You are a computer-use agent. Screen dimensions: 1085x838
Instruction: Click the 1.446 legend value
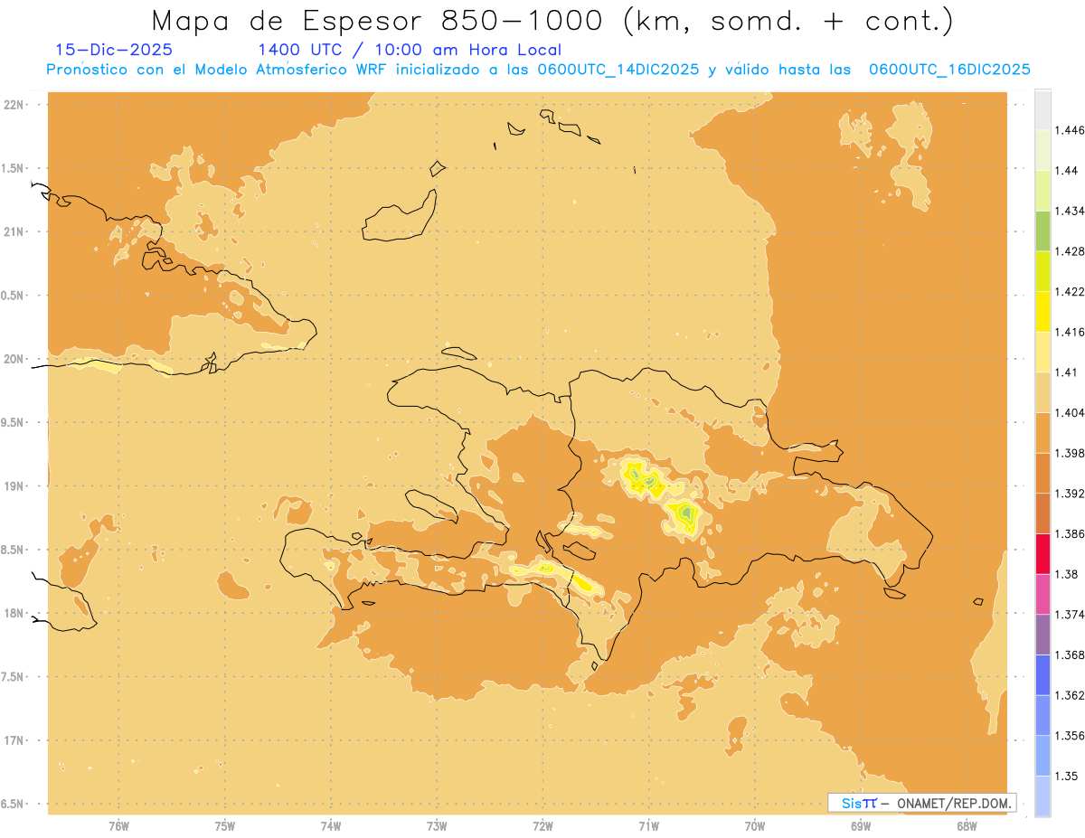[x=1069, y=130]
